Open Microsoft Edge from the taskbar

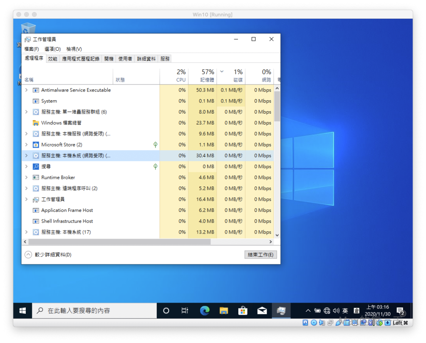click(x=204, y=311)
